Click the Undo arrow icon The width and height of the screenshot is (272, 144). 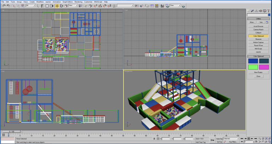[4, 6]
